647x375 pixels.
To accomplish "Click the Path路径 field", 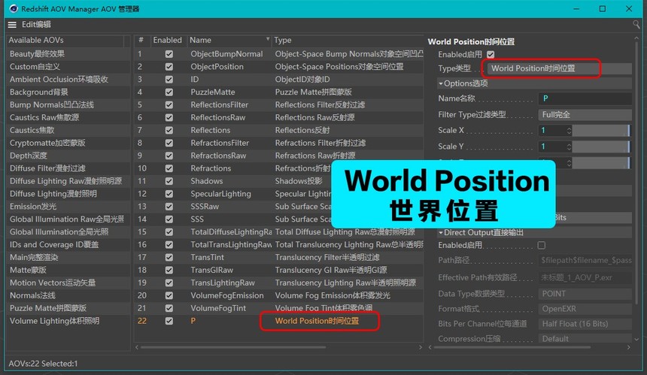I will point(585,261).
